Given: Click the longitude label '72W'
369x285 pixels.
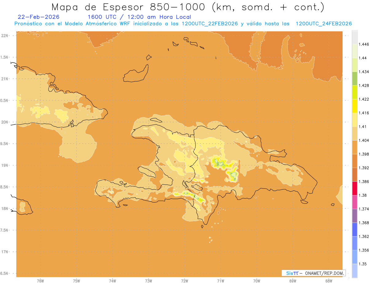Looking at the screenshot, I should click(184, 281).
